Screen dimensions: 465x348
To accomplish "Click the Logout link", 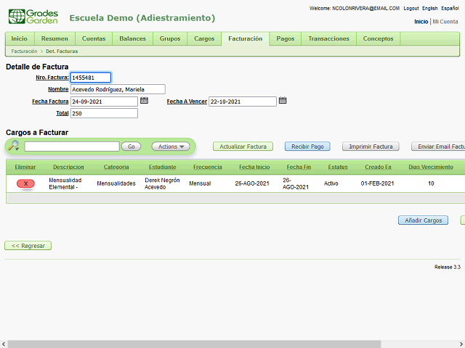I will 411,8.
